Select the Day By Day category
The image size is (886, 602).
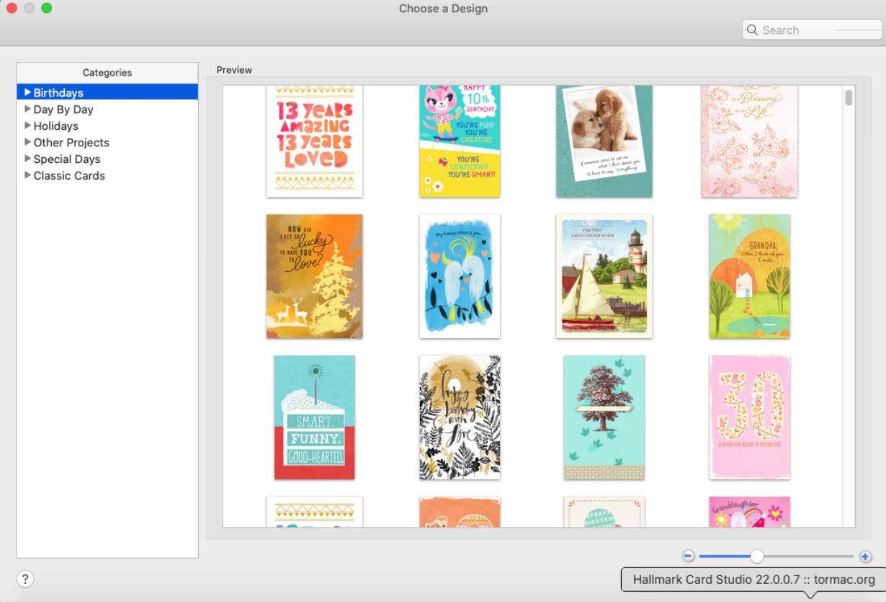pyautogui.click(x=63, y=110)
